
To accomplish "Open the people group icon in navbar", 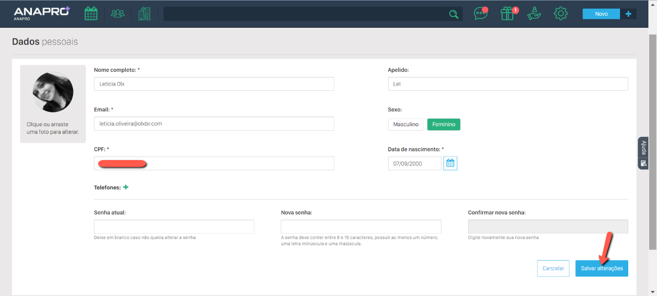I will 118,14.
